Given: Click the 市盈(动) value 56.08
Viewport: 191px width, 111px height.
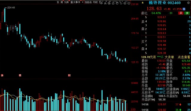Looking at the screenshot, I should pyautogui.click(x=187, y=96).
